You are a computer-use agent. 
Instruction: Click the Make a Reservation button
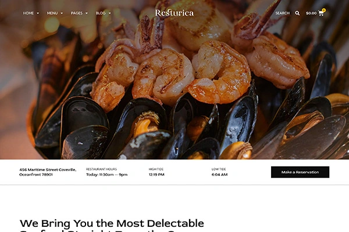coord(300,172)
